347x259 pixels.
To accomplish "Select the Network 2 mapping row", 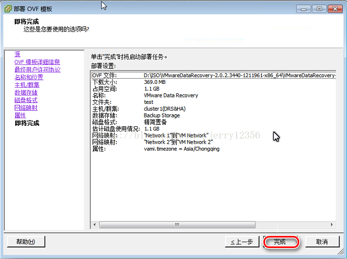I will click(x=213, y=142).
